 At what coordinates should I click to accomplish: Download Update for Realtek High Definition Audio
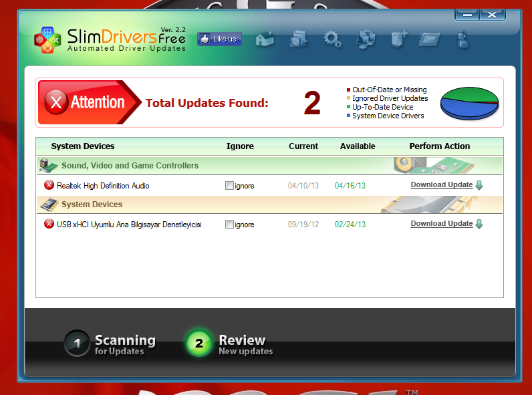coord(441,185)
